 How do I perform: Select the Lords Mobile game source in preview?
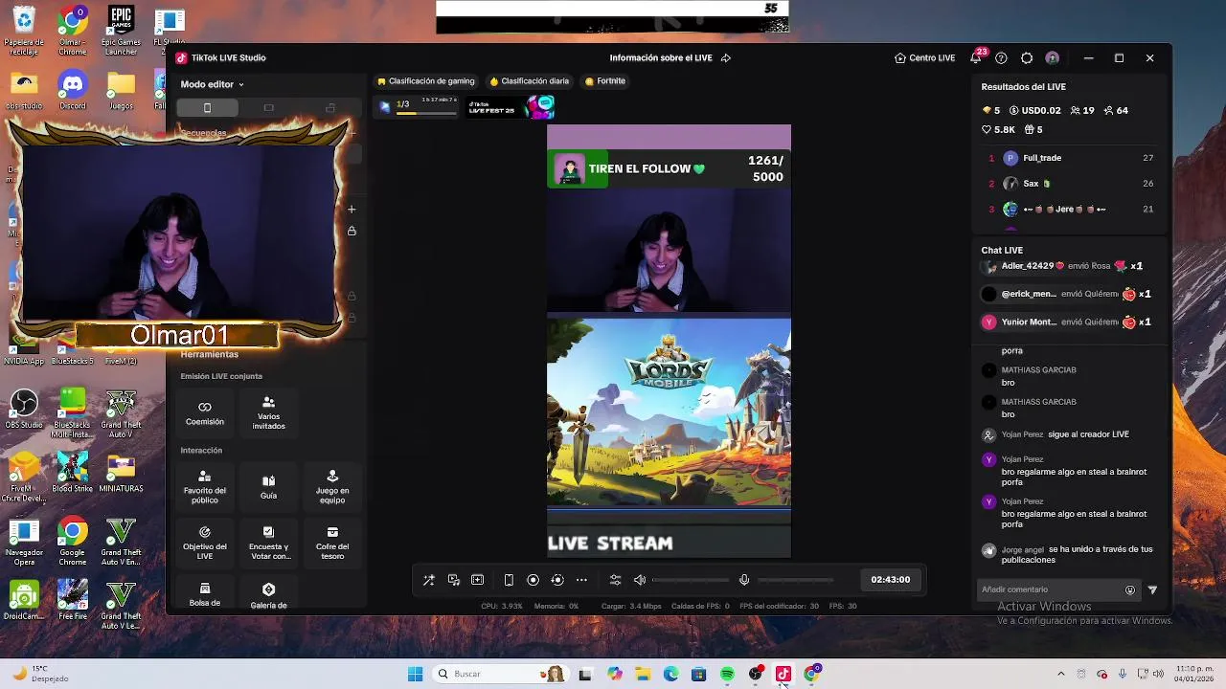click(x=669, y=411)
